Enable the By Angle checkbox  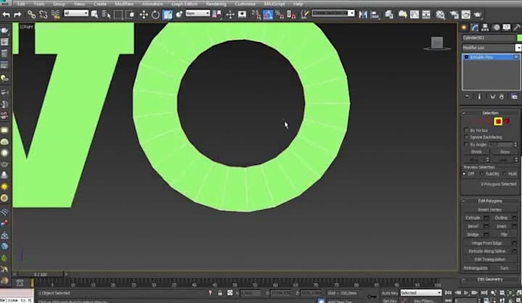(467, 144)
